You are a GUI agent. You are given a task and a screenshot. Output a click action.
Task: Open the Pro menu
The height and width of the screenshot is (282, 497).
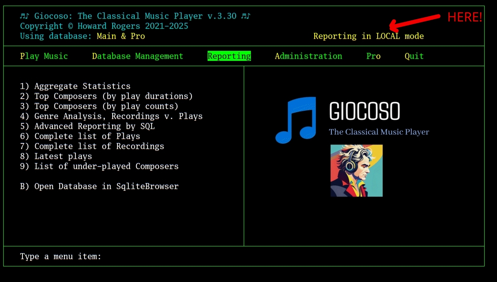coord(373,56)
